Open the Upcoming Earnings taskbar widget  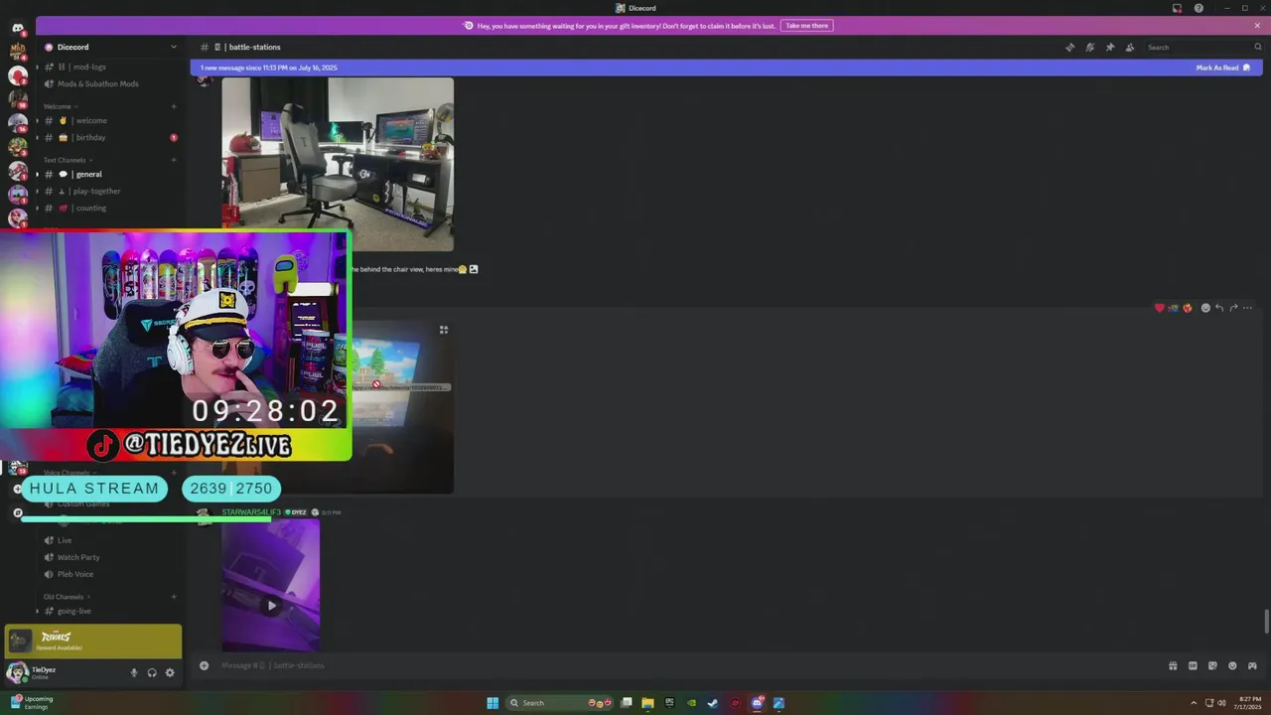(x=30, y=702)
